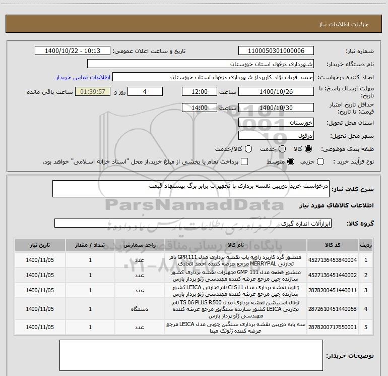Click the نام کالا column header
Image resolution: width=388 pixels, height=376 pixels.
[236, 245]
